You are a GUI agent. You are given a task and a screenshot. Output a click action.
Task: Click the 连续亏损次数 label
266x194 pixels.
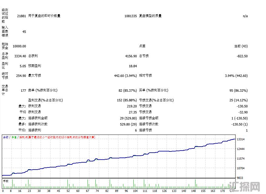(x=149, y=124)
